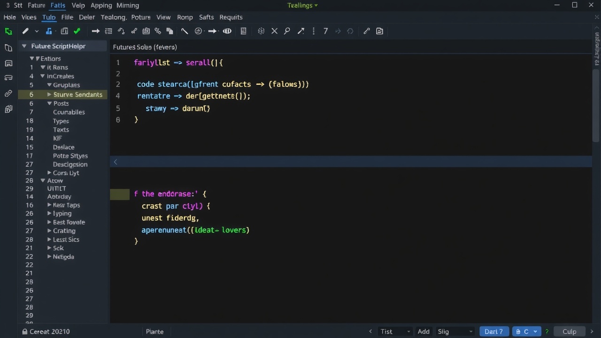Click the bottom copy icon in the left sidebar

[x=8, y=109]
